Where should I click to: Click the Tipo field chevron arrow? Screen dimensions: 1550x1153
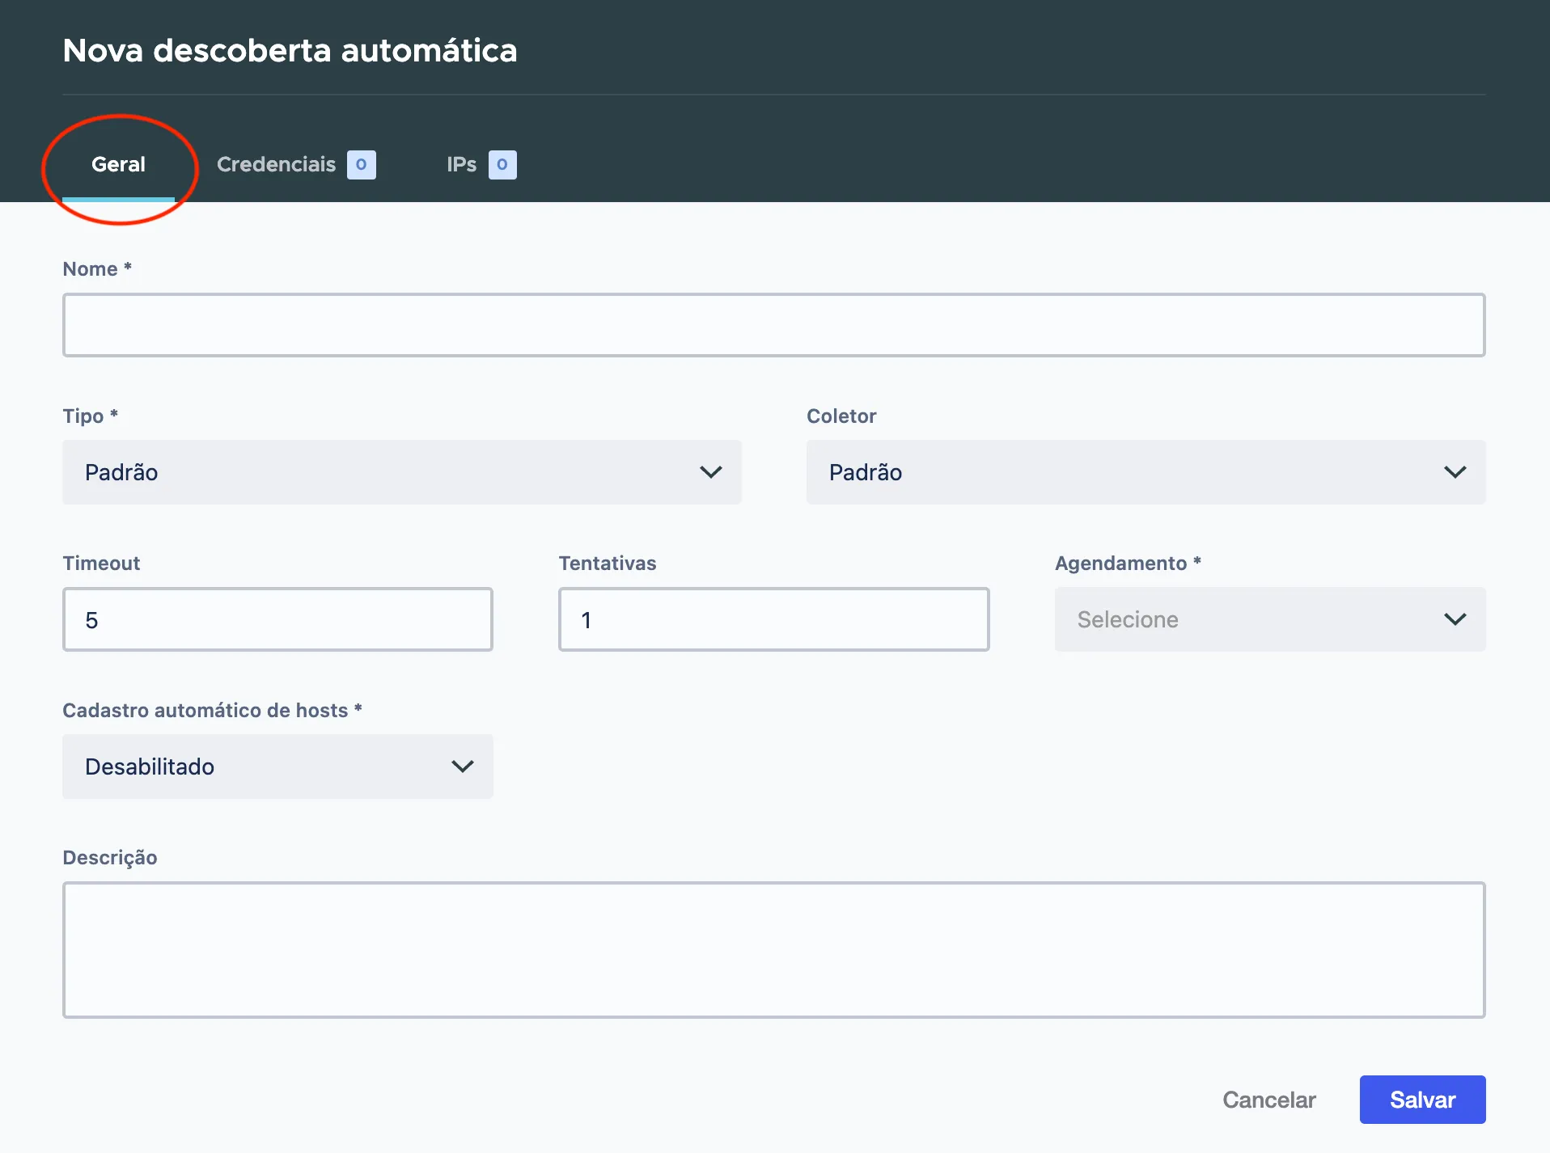(x=711, y=472)
